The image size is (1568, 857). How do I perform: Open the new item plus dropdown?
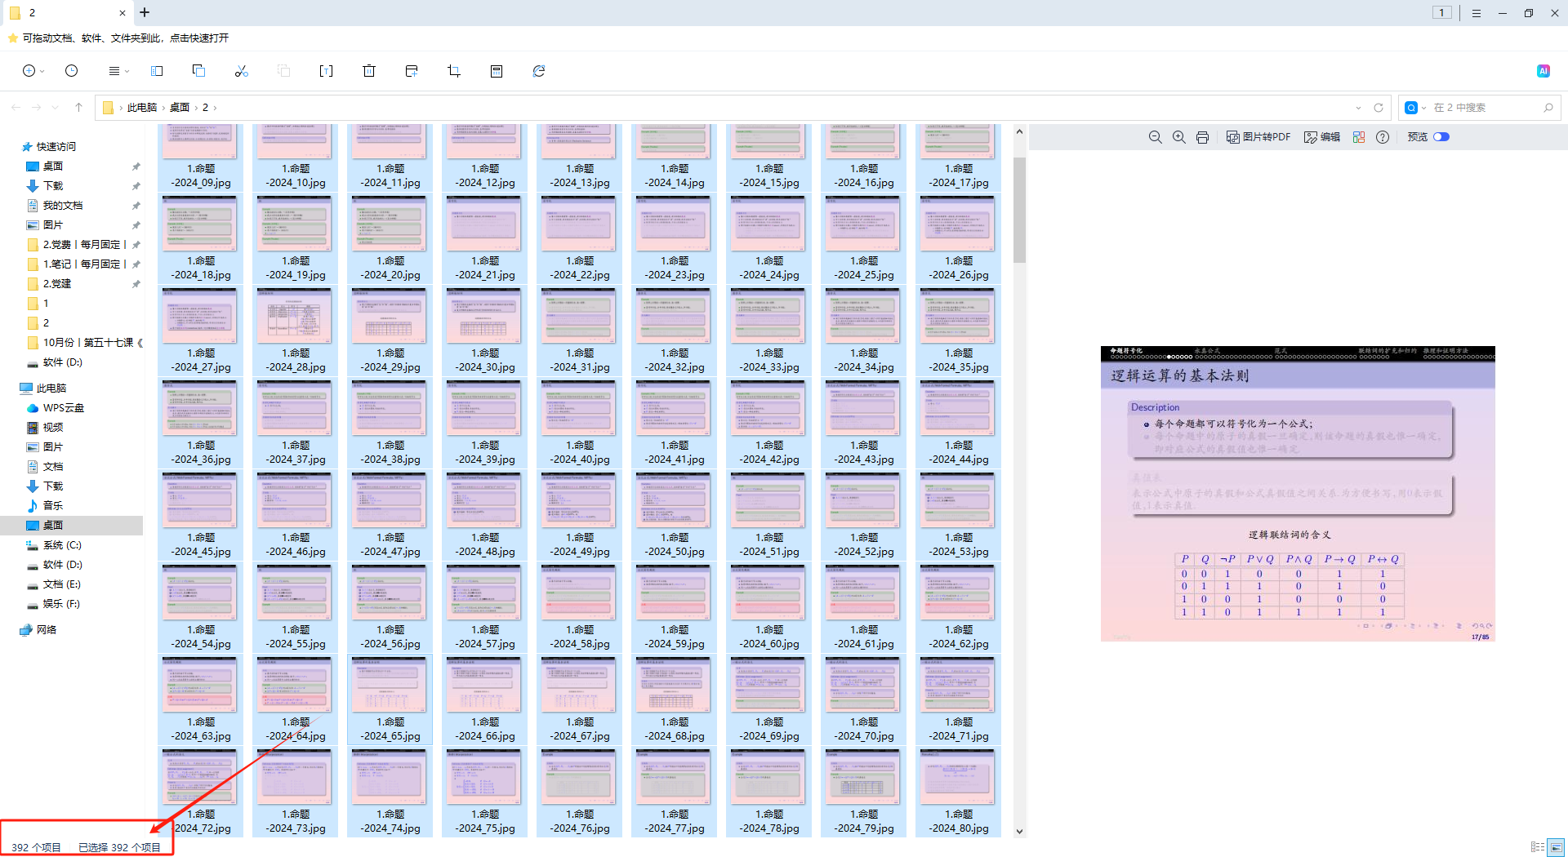tap(33, 71)
